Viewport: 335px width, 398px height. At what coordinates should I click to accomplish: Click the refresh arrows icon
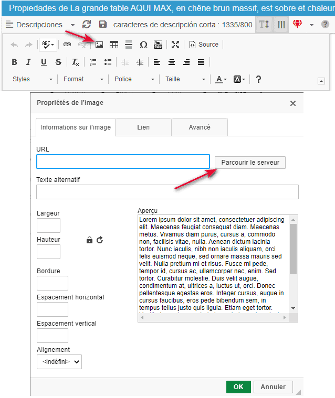(x=87, y=25)
